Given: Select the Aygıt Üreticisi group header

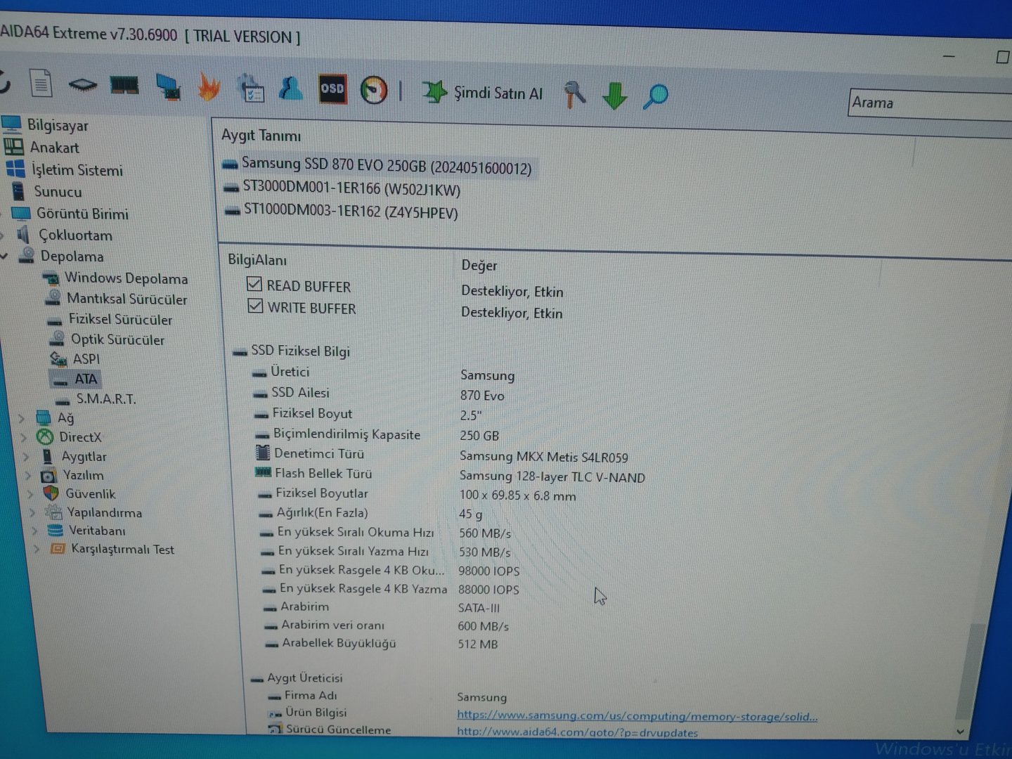Looking at the screenshot, I should [305, 678].
